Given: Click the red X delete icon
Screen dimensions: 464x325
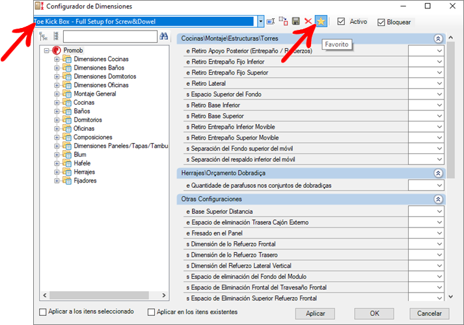Looking at the screenshot, I should coord(308,21).
